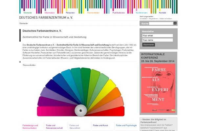This screenshot has height=131, width=197.
Task: Click the 'Nicht angemeldet' status text
Action: point(146,16)
